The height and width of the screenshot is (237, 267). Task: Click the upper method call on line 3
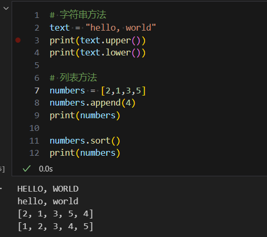pos(118,41)
